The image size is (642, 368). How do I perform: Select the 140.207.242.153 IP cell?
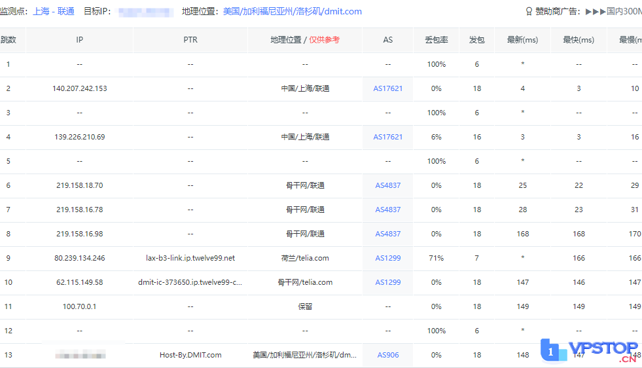79,88
